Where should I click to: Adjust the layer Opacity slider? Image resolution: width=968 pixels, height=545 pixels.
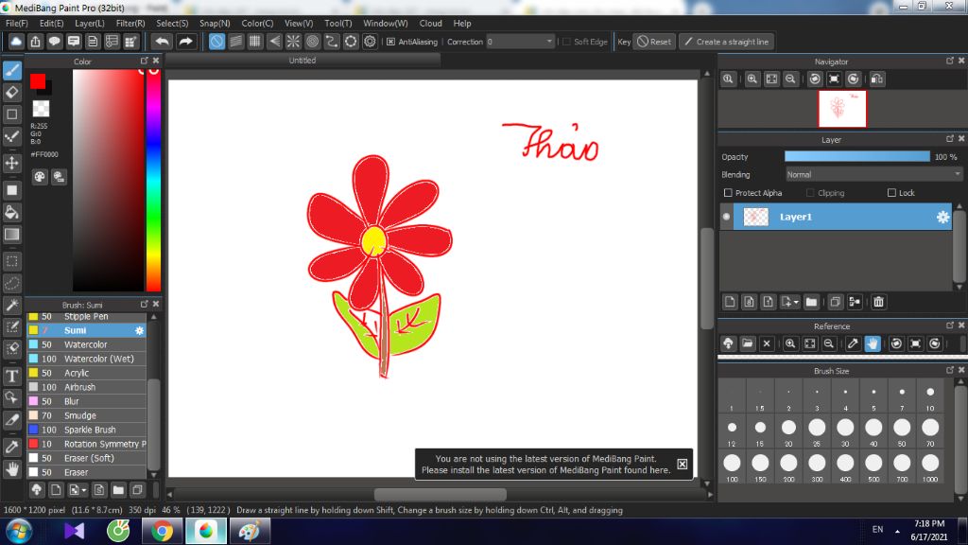[x=856, y=157]
